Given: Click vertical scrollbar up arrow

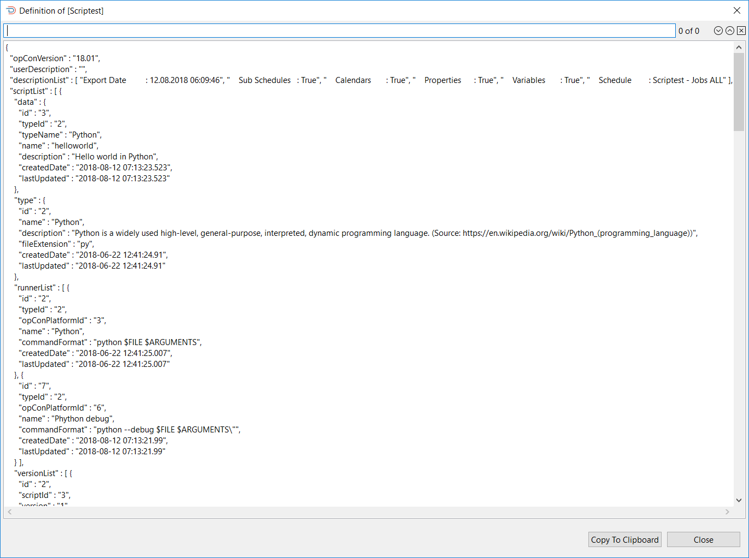Looking at the screenshot, I should pyautogui.click(x=739, y=48).
